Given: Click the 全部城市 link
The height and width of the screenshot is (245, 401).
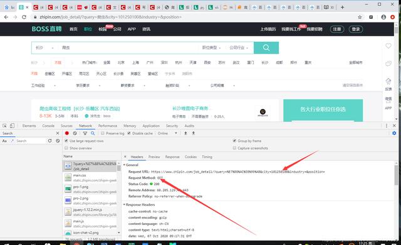Looking at the screenshot, I should (355, 62).
